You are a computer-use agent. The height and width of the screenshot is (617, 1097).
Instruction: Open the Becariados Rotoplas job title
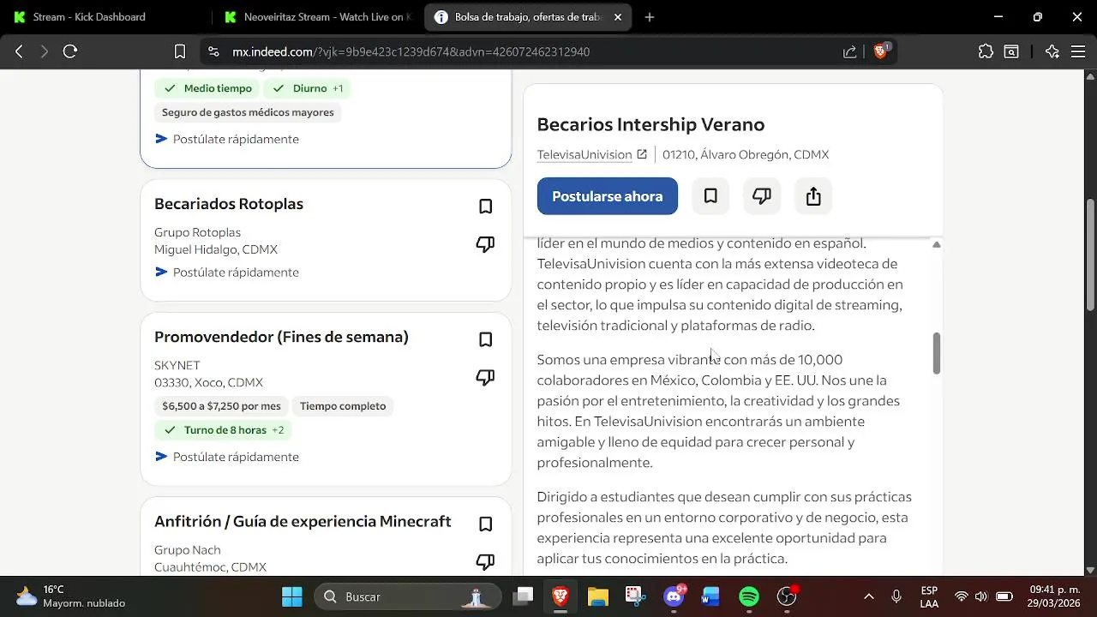point(229,204)
